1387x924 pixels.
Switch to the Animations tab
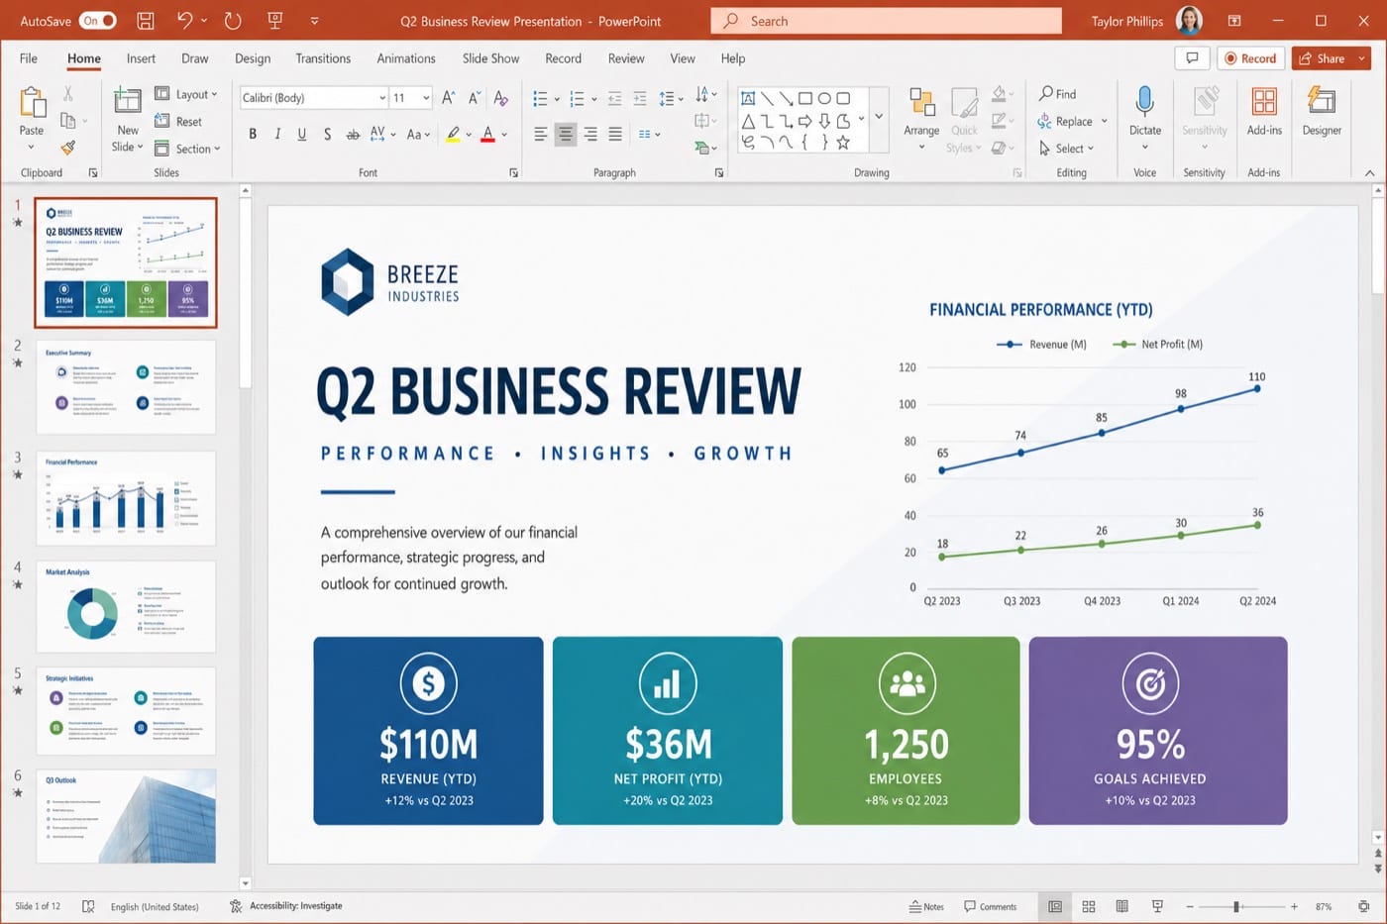click(x=405, y=58)
